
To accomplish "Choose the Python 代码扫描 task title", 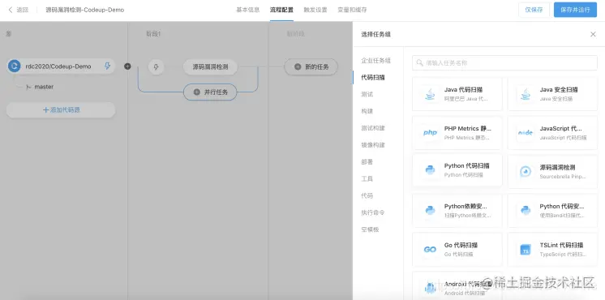I will (467, 165).
